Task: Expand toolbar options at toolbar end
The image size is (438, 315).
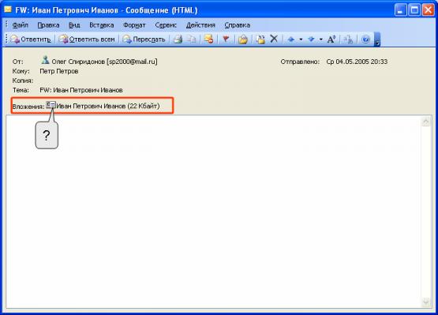Action: pyautogui.click(x=377, y=39)
